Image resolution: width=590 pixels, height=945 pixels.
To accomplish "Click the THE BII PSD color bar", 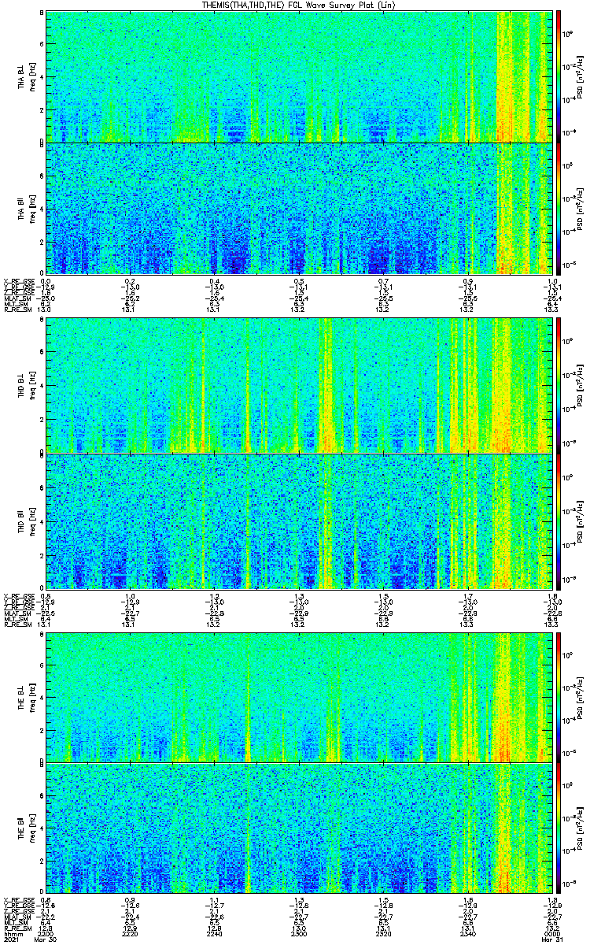I will 559,828.
